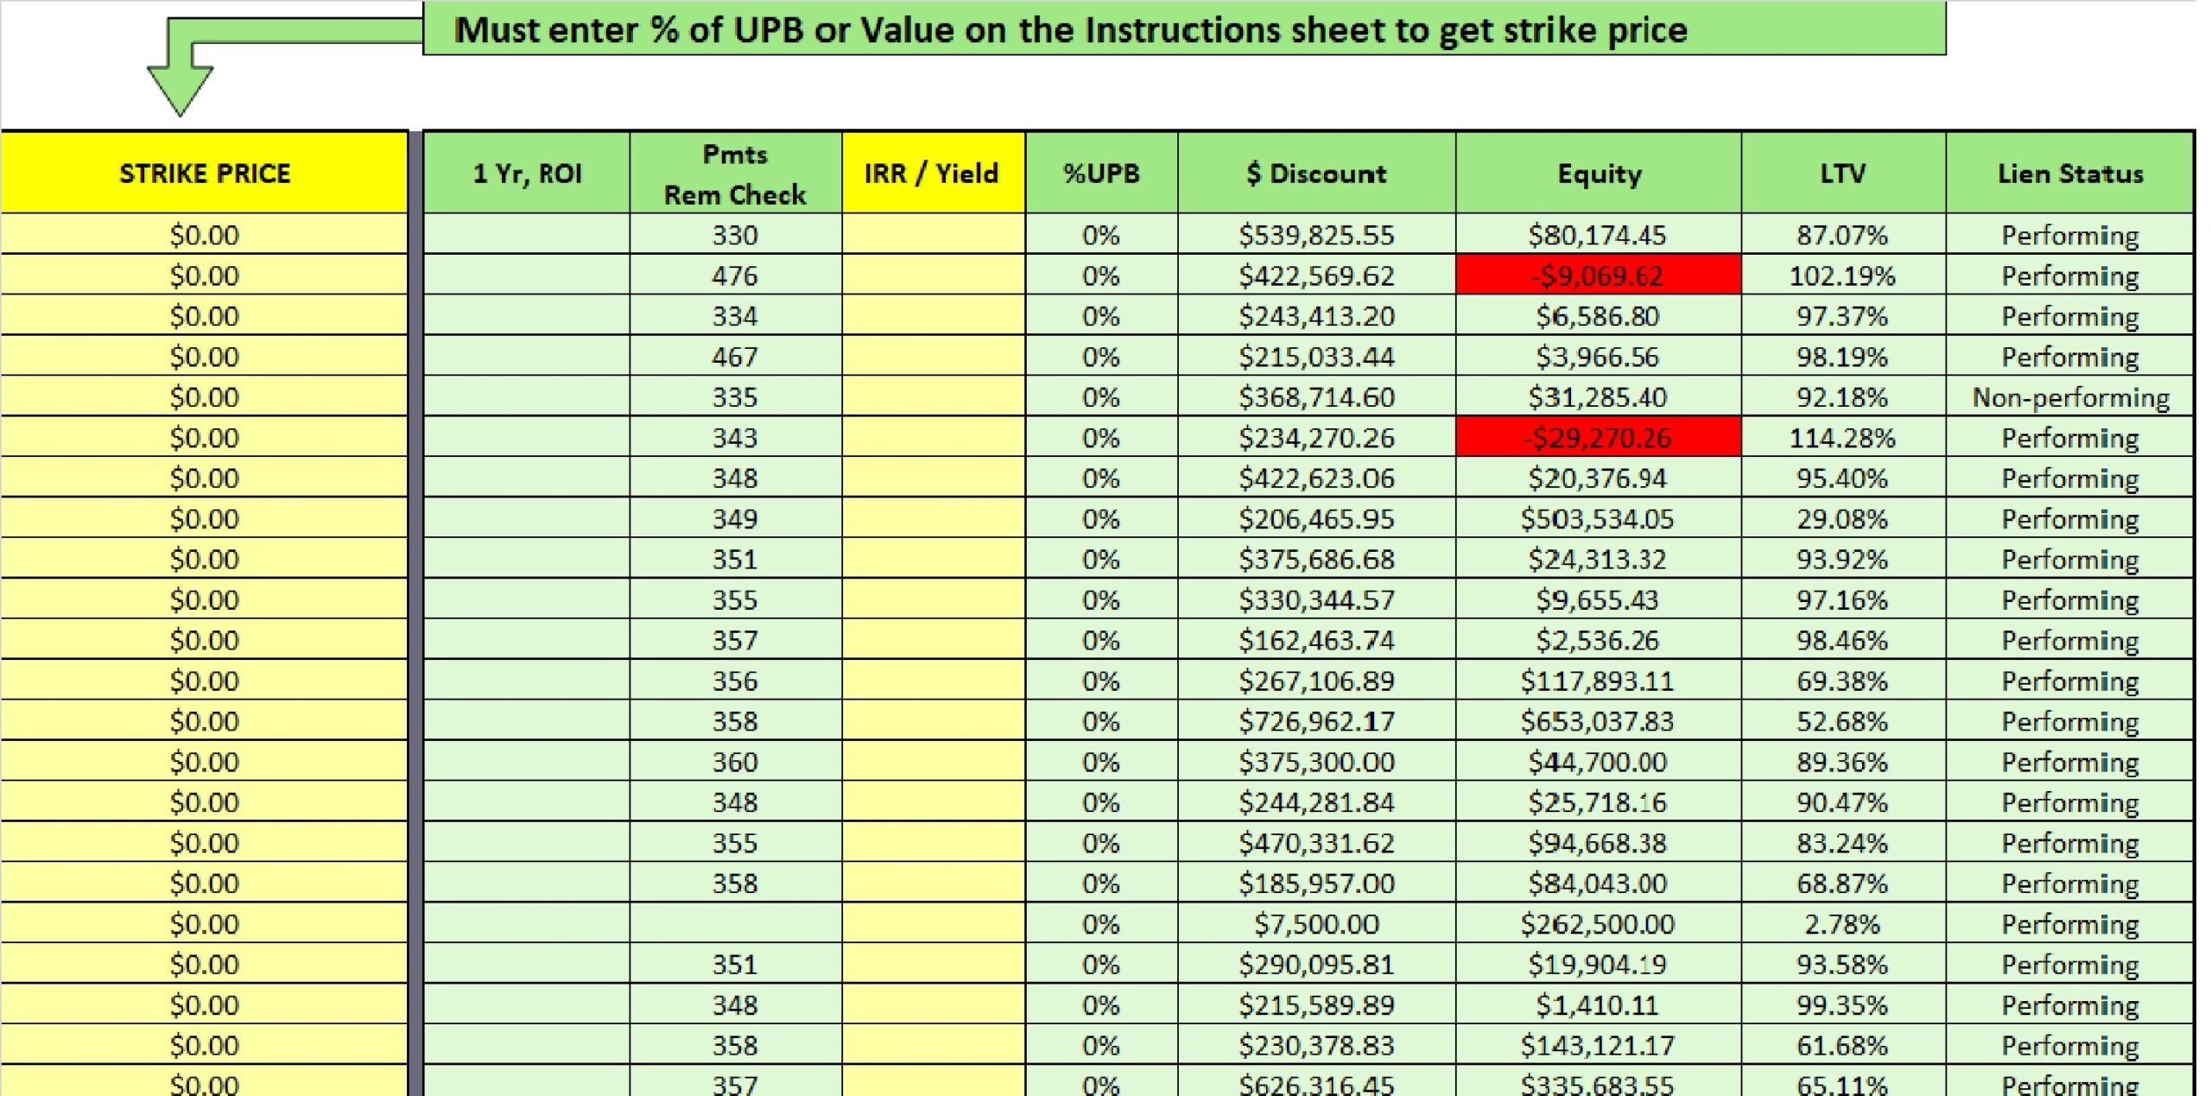Image resolution: width=2211 pixels, height=1096 pixels.
Task: Select the Non-performing lien status cell
Action: (x=2070, y=397)
